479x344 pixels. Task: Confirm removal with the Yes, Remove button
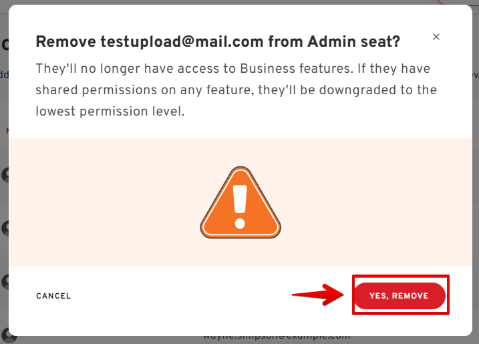399,296
